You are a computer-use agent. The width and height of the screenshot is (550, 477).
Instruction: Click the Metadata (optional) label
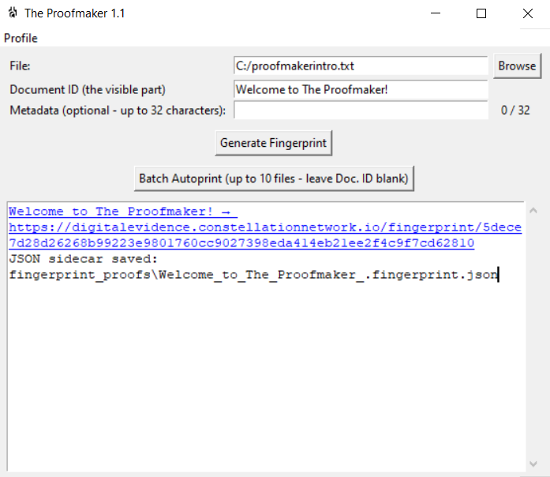tap(118, 111)
